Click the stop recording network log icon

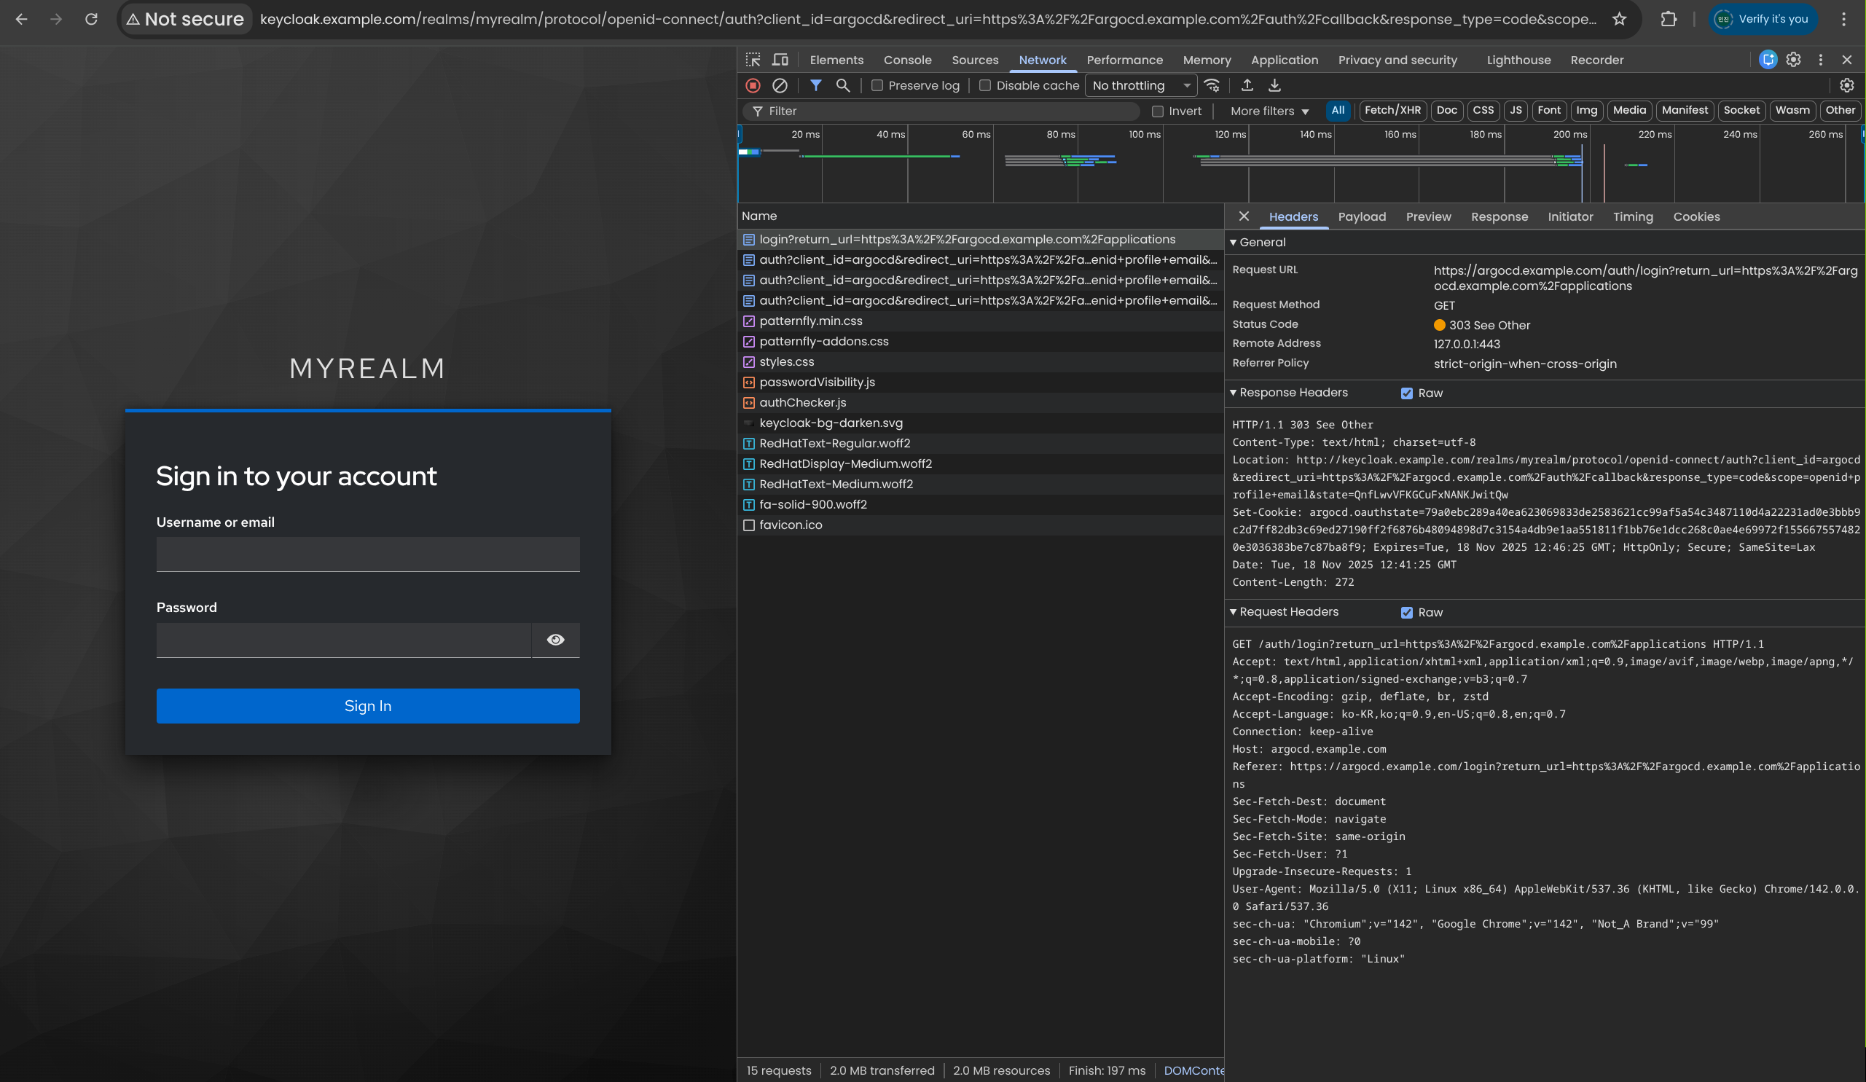753,85
